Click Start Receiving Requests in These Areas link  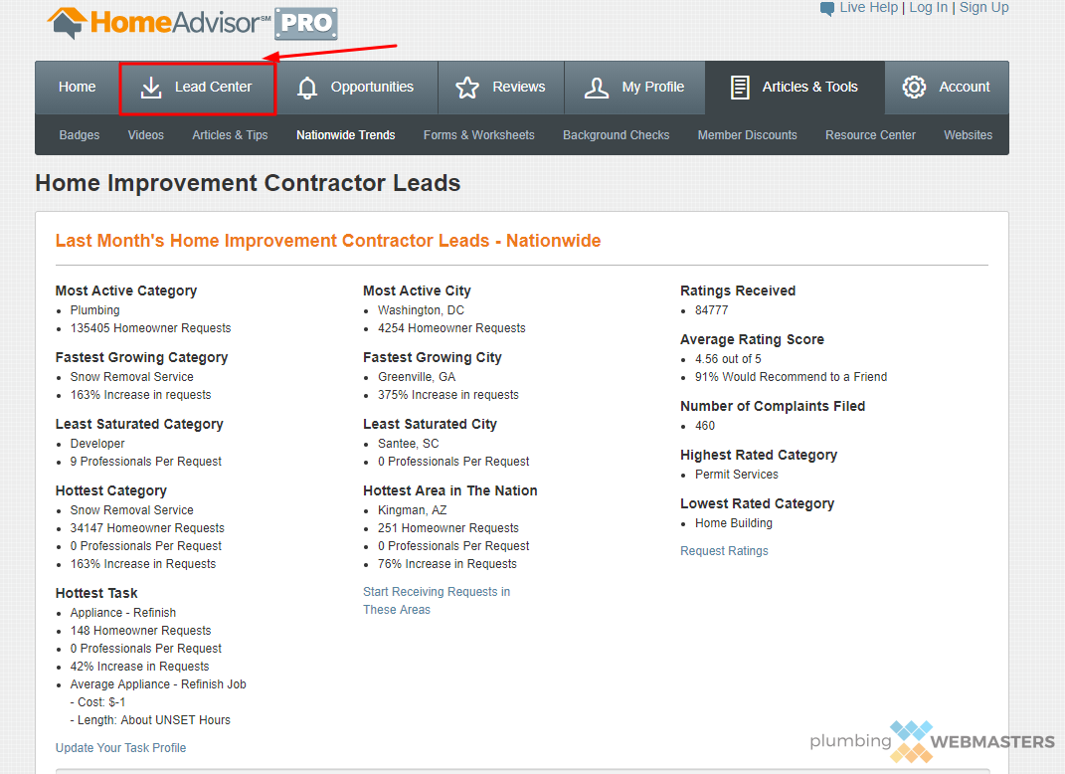pos(437,601)
